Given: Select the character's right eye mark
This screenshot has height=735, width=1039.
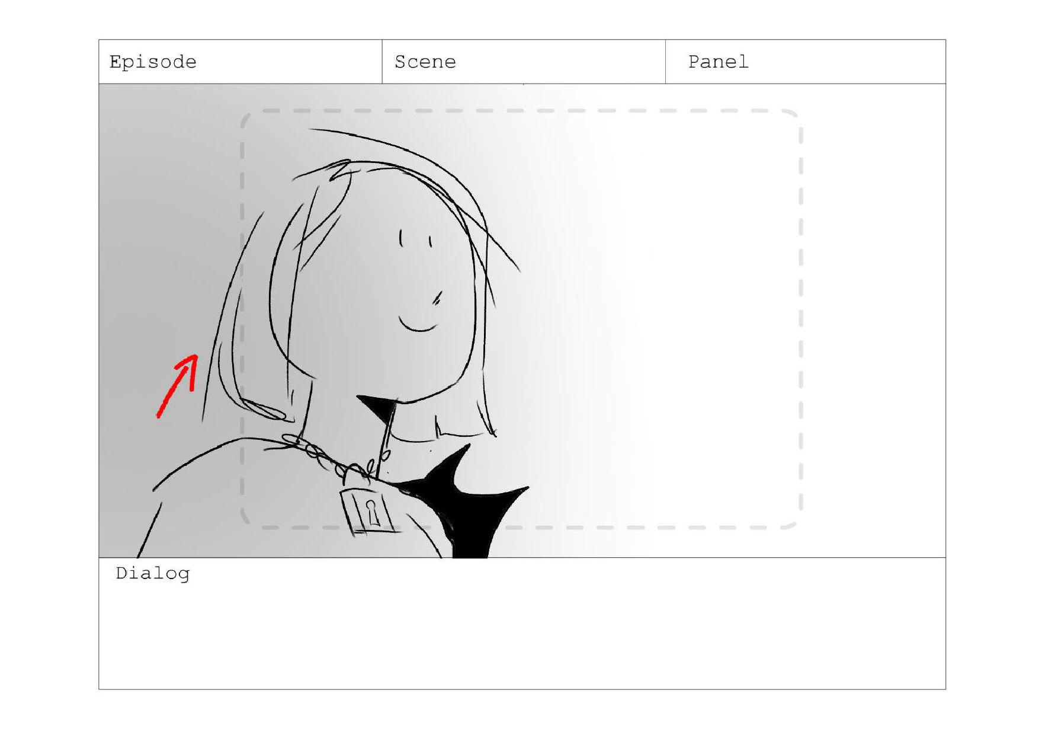Looking at the screenshot, I should [x=430, y=241].
